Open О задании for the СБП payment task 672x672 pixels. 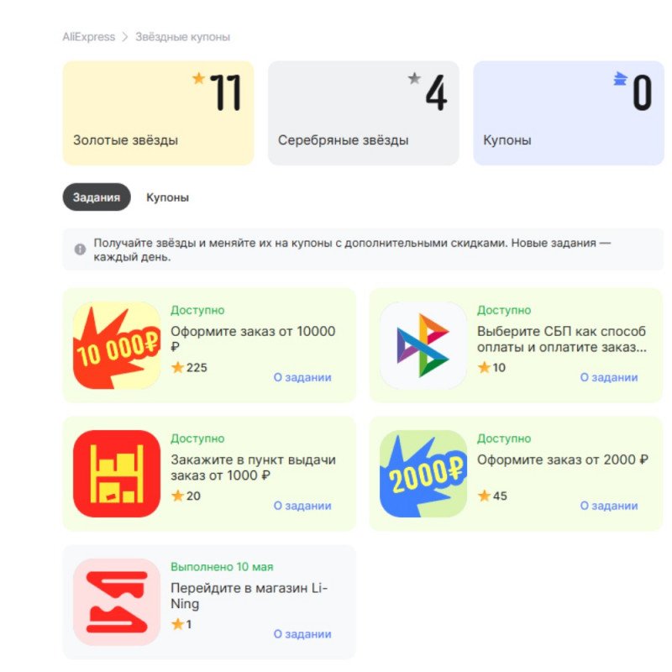pos(608,377)
